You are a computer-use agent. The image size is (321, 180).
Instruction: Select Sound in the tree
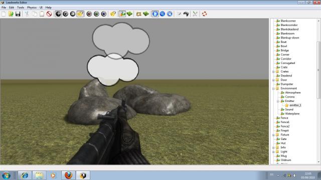point(289,109)
